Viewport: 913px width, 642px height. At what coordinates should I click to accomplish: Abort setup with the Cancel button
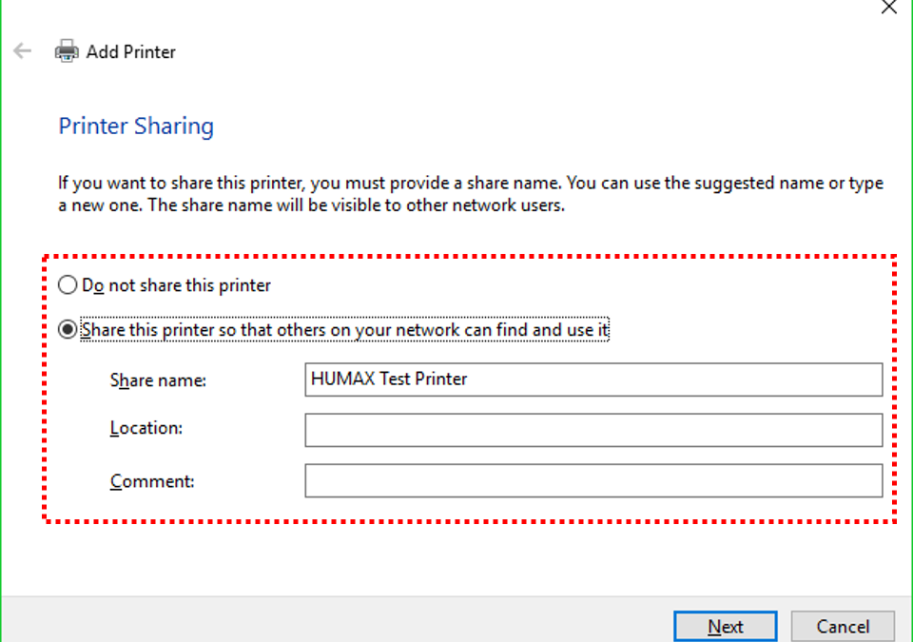843,626
